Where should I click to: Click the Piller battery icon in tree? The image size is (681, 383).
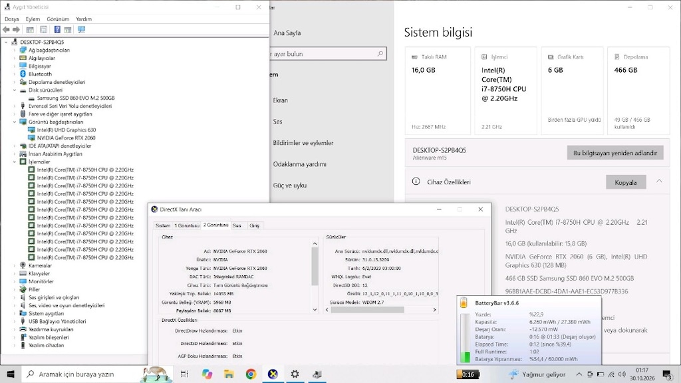click(23, 289)
